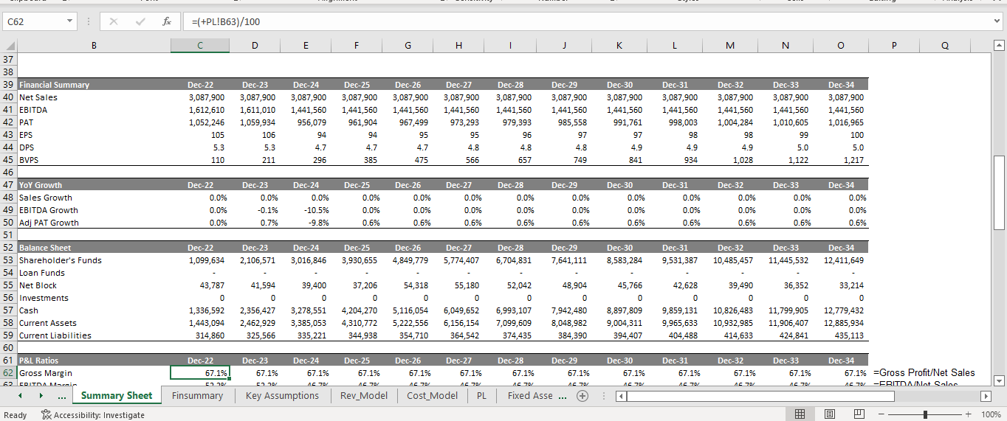Switch to Page Layout view icon
1007x421 pixels.
829,414
